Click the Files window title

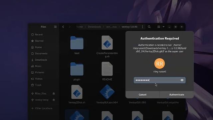click(x=44, y=27)
